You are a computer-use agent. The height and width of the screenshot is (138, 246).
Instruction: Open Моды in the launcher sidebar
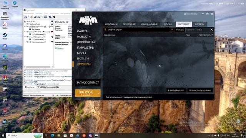(x=81, y=53)
